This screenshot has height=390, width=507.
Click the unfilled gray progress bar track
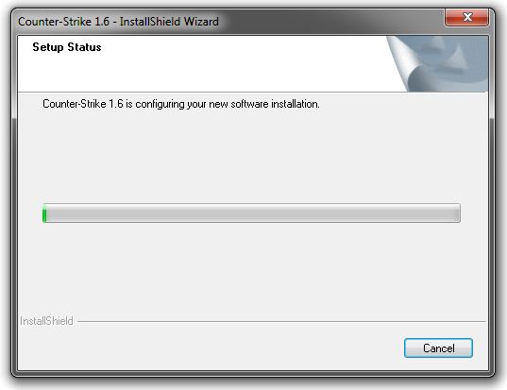(253, 213)
